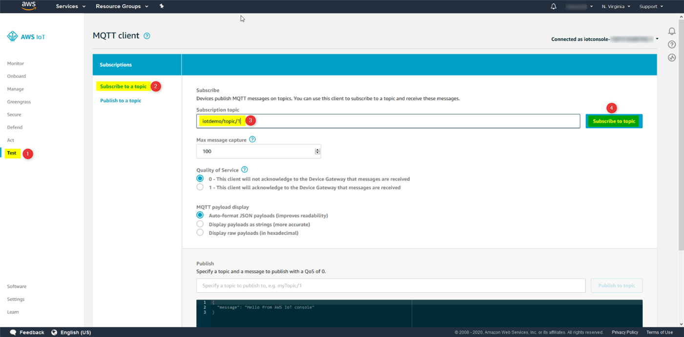
Task: Click the Subscription topic input field
Action: (x=388, y=121)
